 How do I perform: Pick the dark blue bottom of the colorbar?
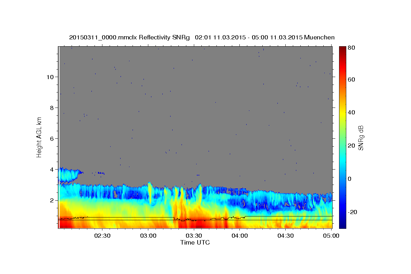click(342, 225)
